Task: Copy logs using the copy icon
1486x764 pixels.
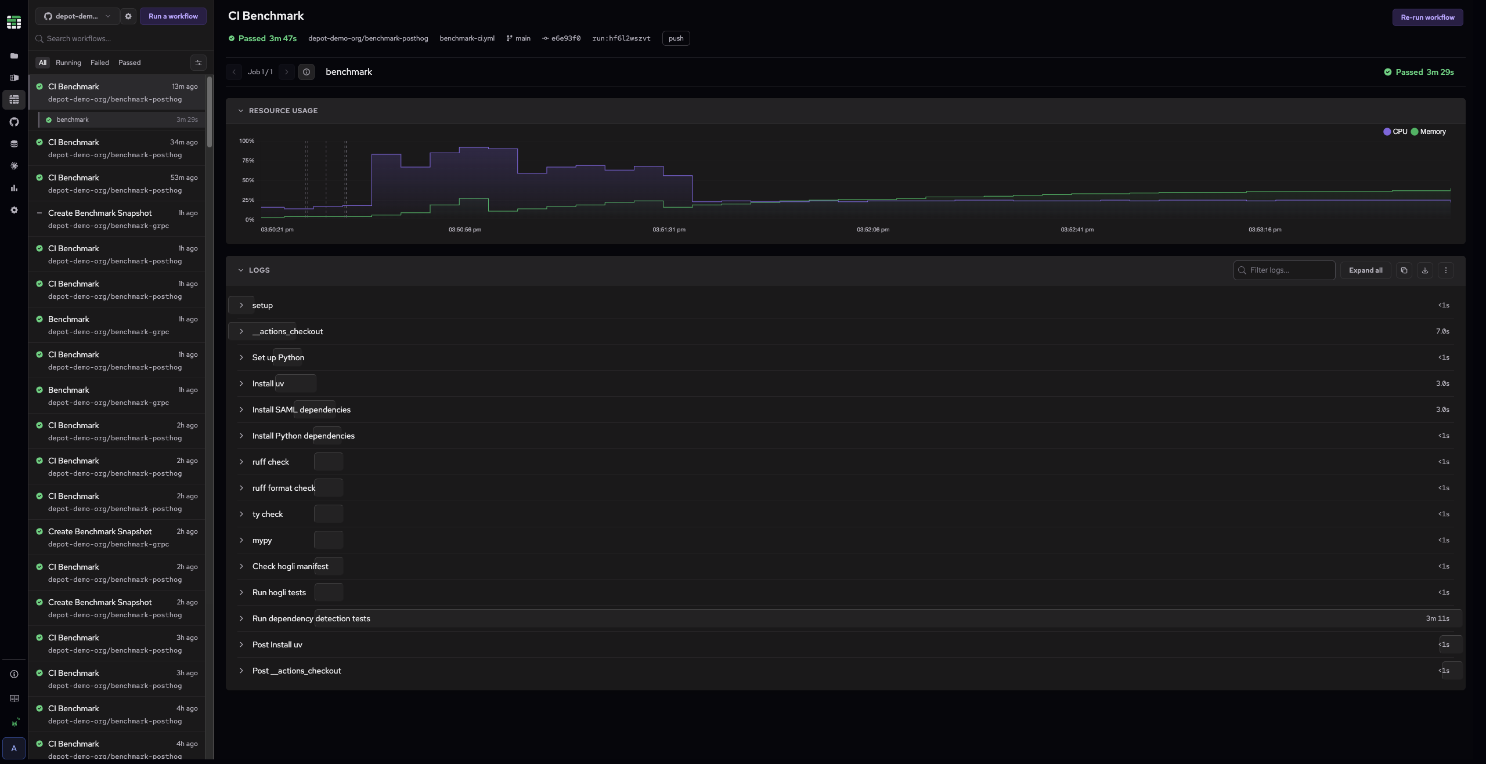Action: 1404,270
